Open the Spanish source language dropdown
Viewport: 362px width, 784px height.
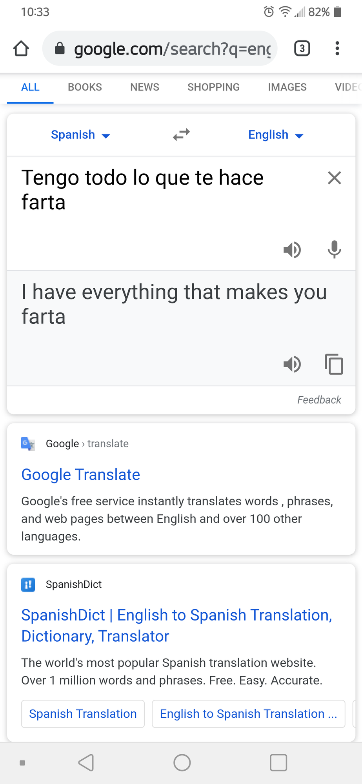[80, 135]
